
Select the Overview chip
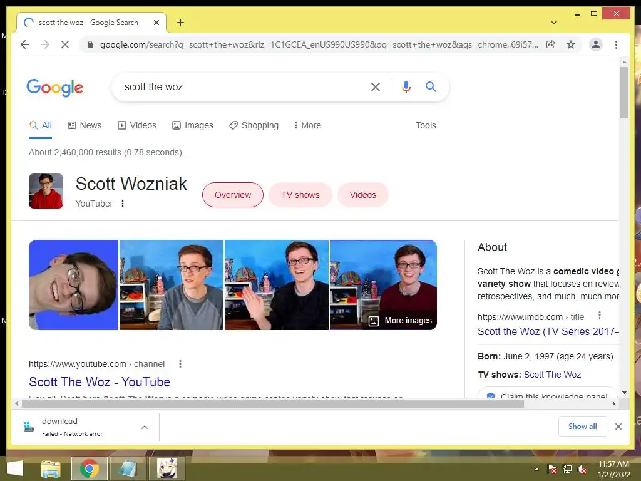[233, 195]
